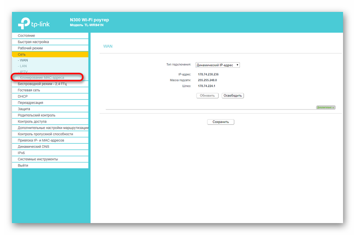Open Родительский контроль menu item

[50, 115]
